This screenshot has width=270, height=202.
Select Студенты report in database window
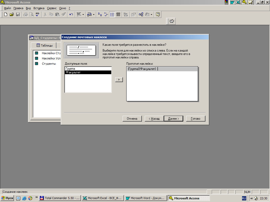pos(45,64)
